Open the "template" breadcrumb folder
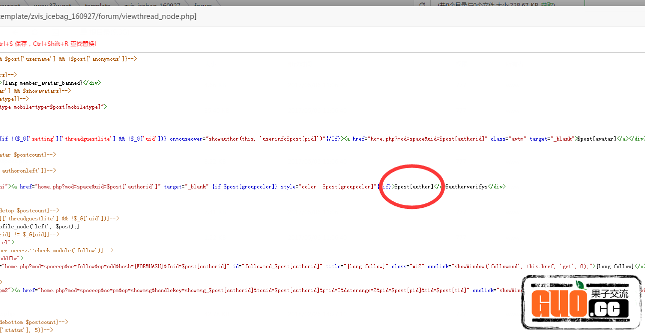This screenshot has height=333, width=645. pos(97,5)
